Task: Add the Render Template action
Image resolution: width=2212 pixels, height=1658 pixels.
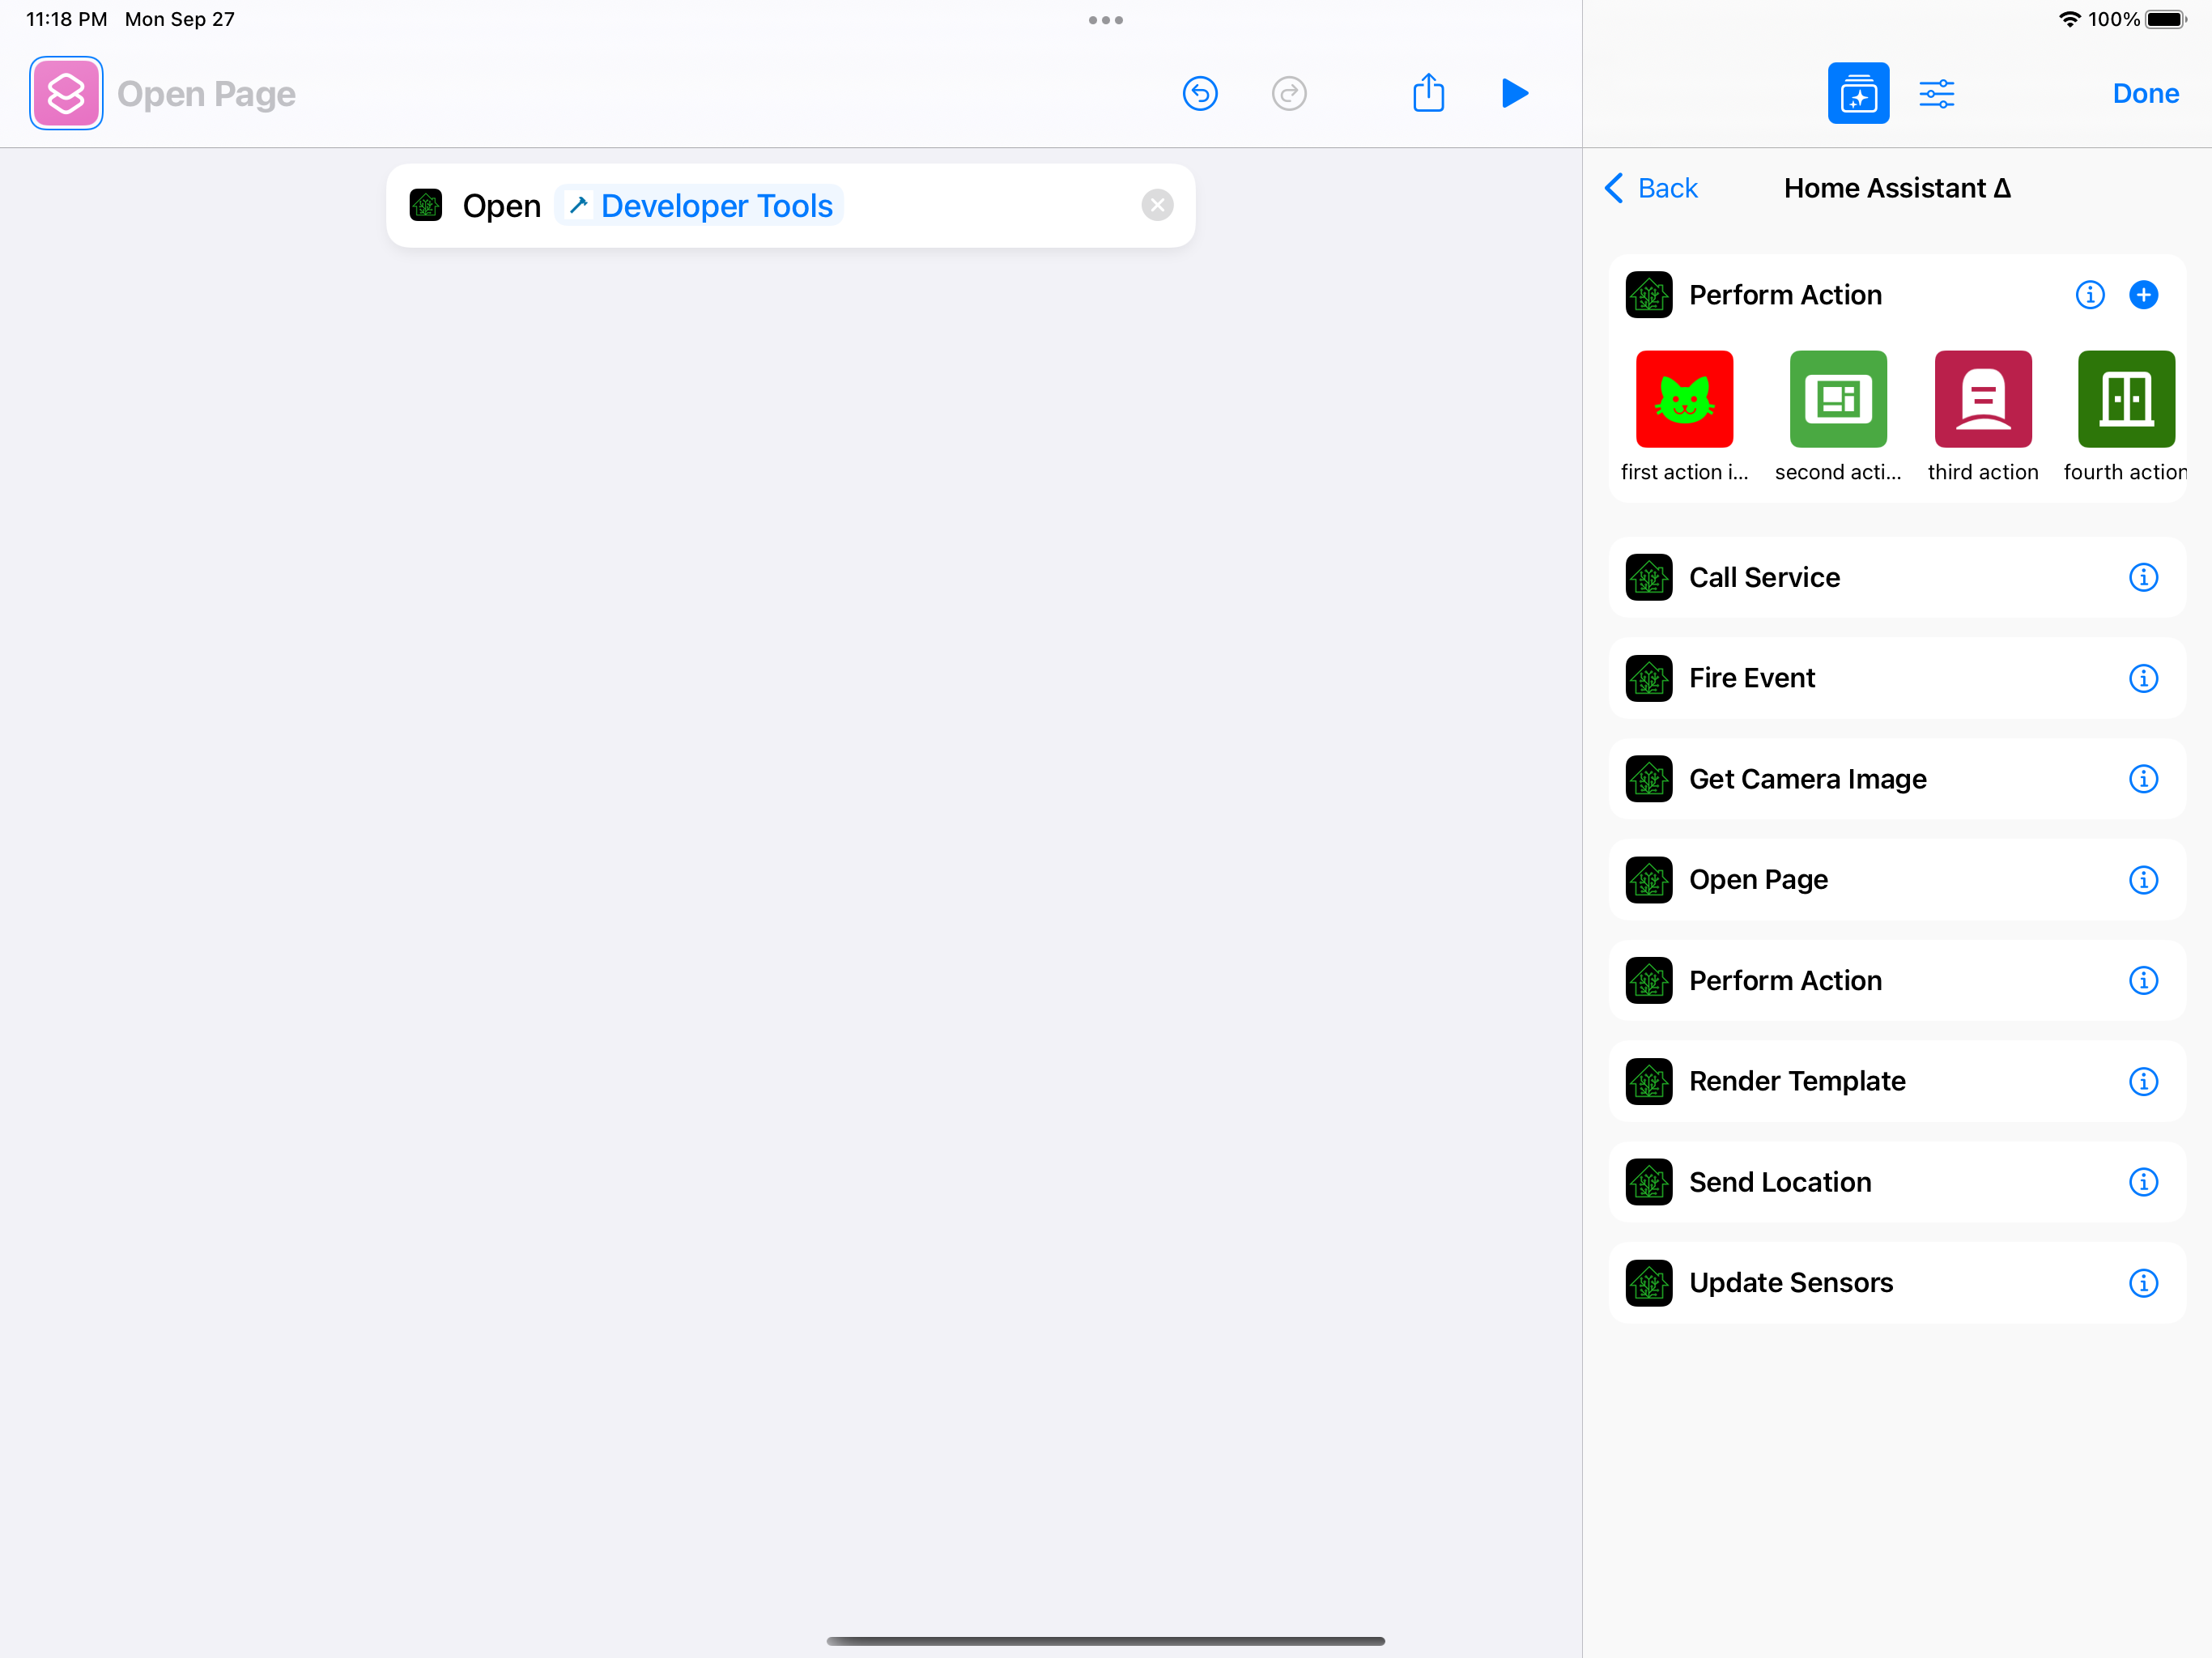Action: (1796, 1081)
